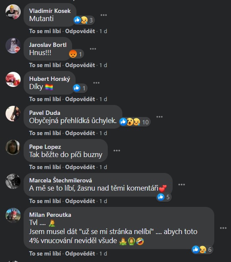231x262 pixels.
Task: Open options on Milan Peroutka's comment
Action: tap(223, 228)
